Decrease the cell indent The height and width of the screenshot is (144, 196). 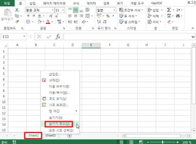(70, 22)
